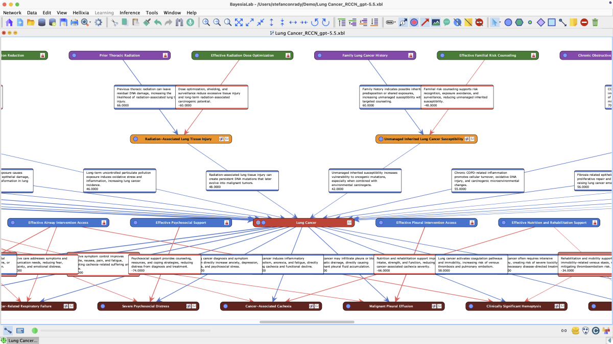Select the Lung Cancer window tab at bottom

click(19, 340)
